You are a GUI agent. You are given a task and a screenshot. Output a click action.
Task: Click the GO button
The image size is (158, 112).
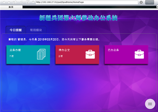coord(150,2)
